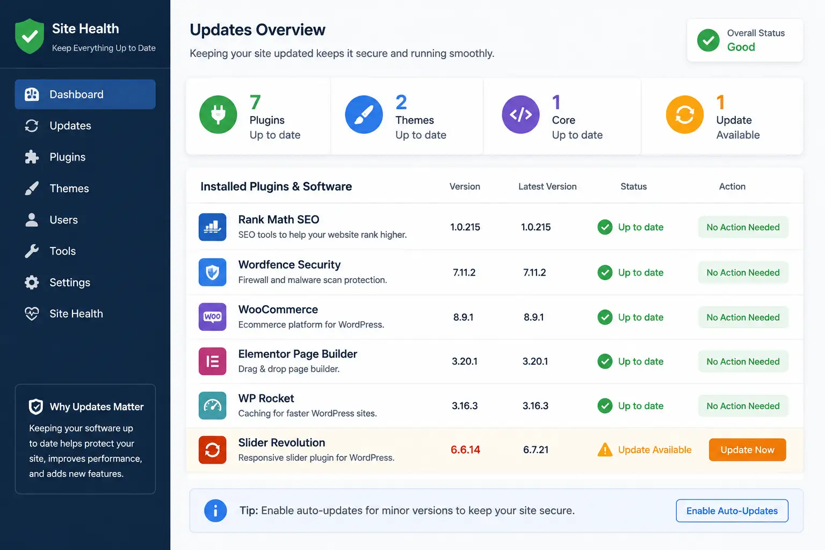Click the blue info icon in Tip bar

point(215,511)
